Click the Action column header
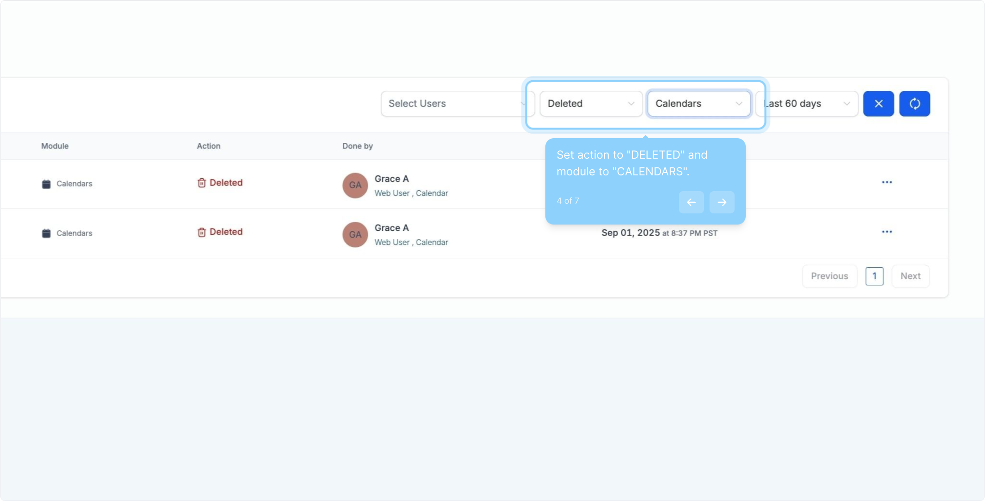 pyautogui.click(x=208, y=146)
